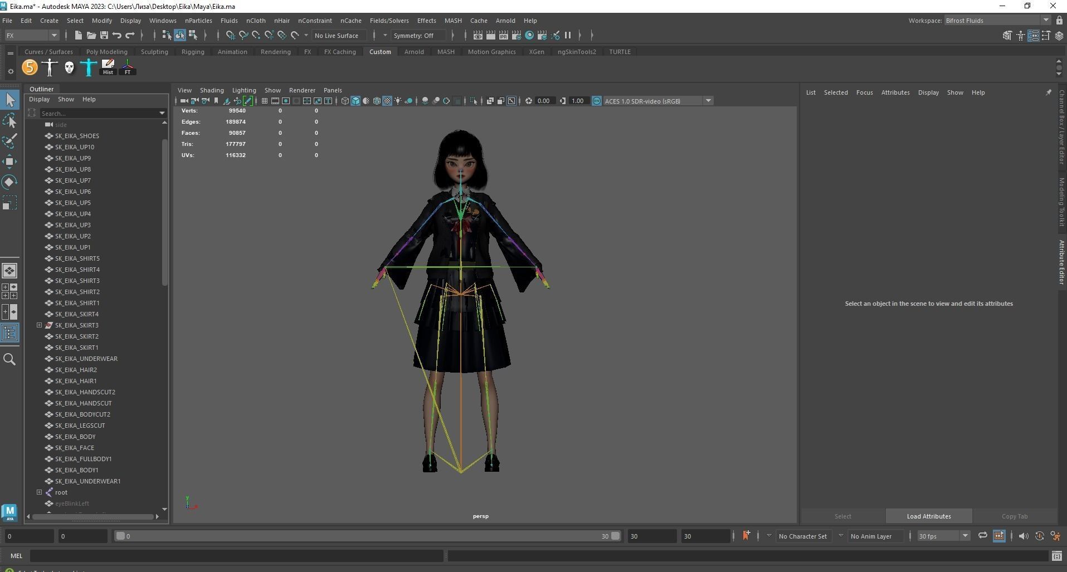
Task: Open the Outliner search filter dropdown arrow
Action: point(162,113)
